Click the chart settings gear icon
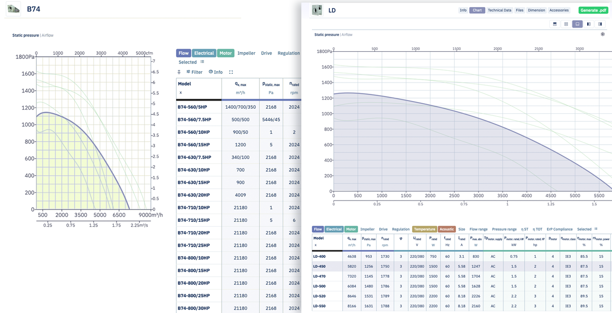 point(603,34)
